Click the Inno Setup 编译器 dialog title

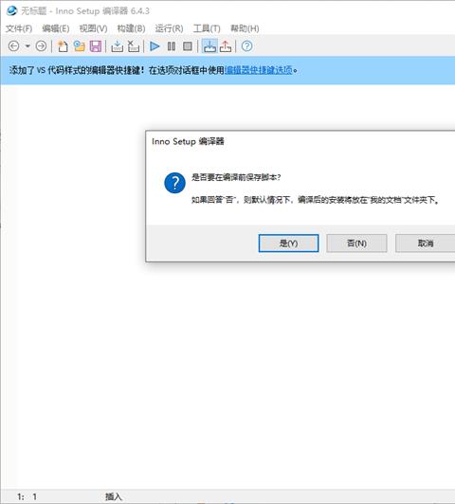[188, 141]
